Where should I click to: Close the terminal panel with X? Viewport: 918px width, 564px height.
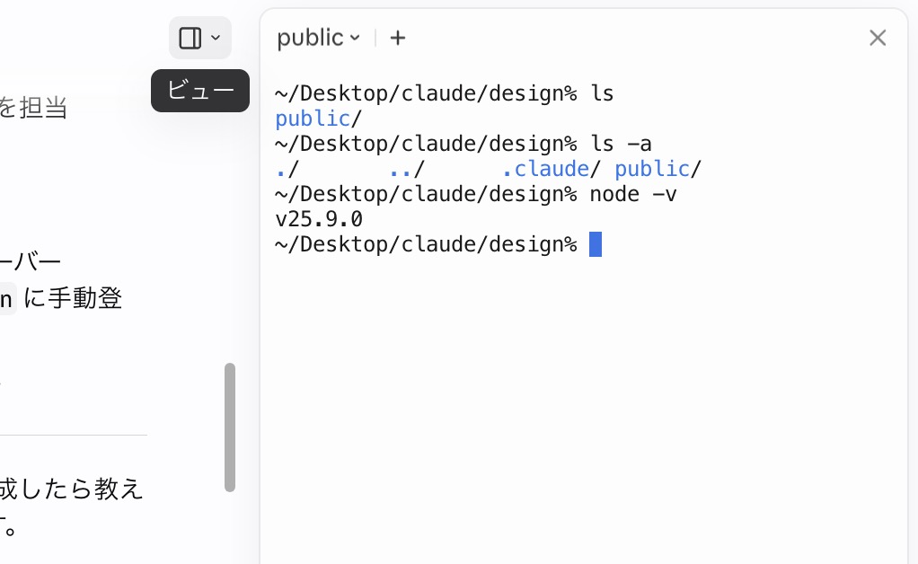877,38
